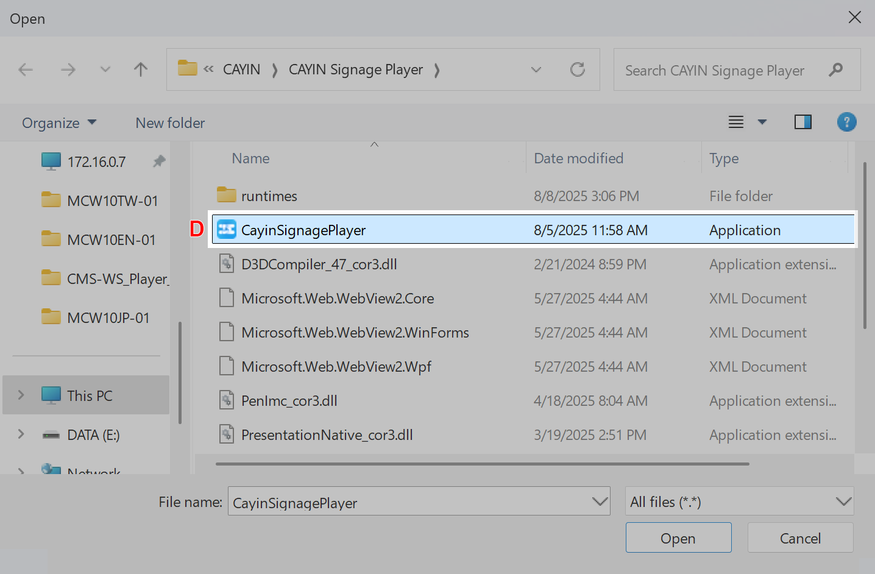Screen dimensions: 875x574
Task: Go back to previous folder
Action: tap(26, 69)
